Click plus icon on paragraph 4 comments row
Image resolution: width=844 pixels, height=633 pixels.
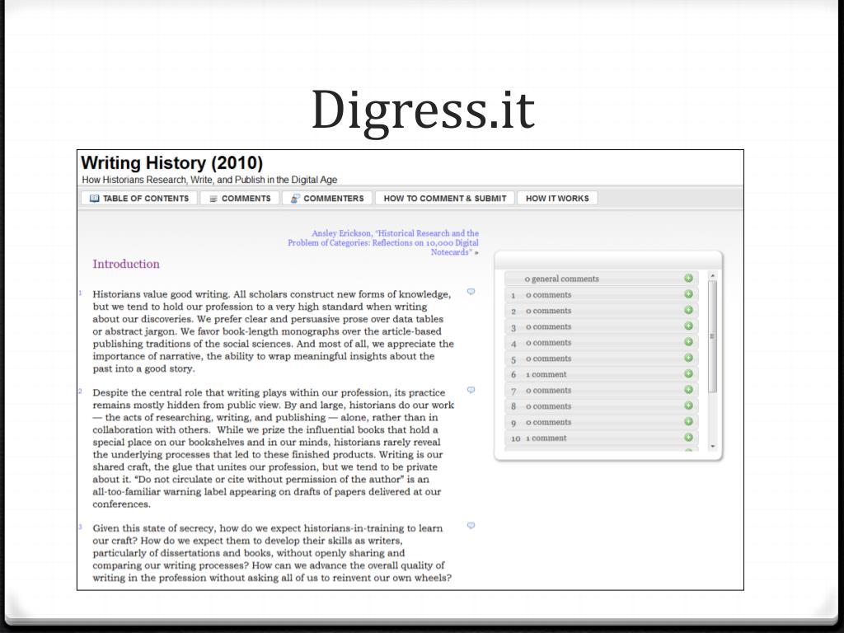coord(688,342)
